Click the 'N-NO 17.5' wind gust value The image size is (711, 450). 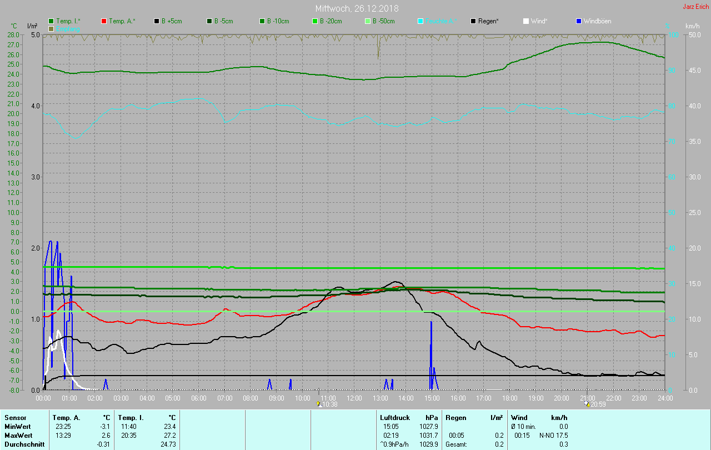click(x=553, y=436)
